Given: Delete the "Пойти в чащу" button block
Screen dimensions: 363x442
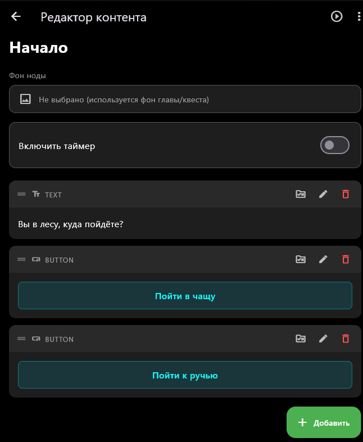Looking at the screenshot, I should [346, 259].
